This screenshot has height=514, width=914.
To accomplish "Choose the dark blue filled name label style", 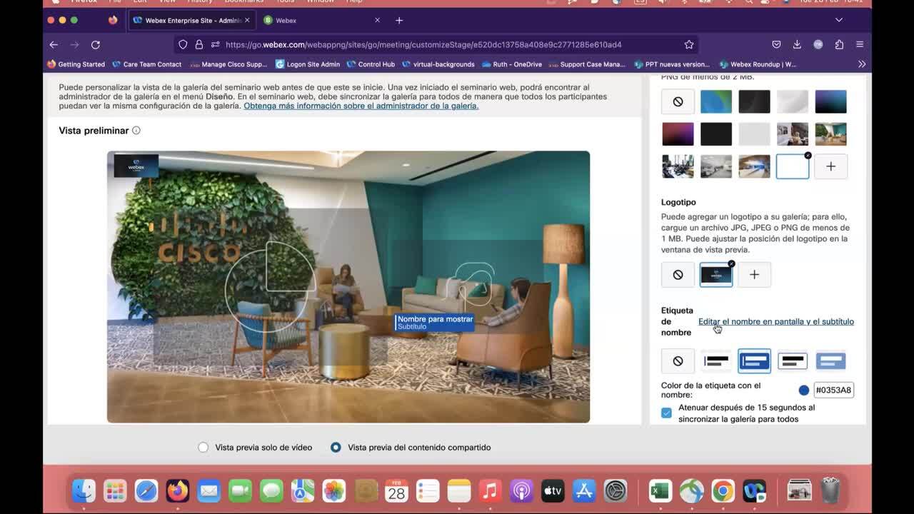I will click(754, 361).
